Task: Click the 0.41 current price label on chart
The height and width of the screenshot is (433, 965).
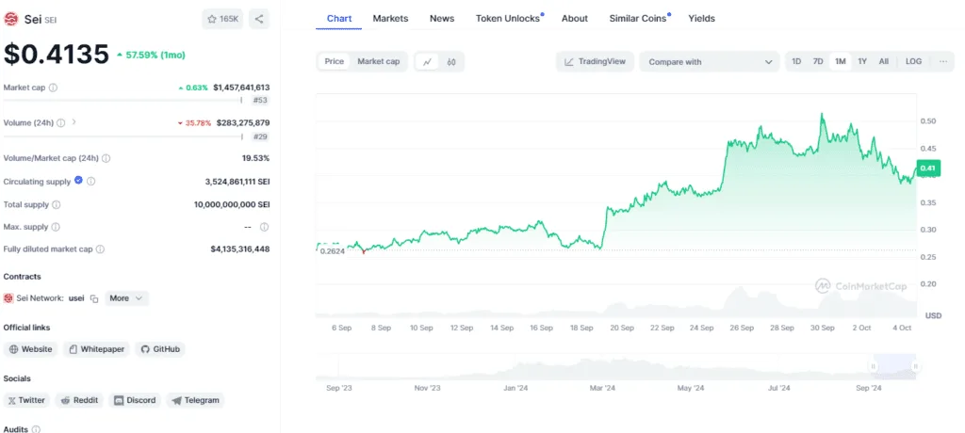Action: tap(927, 168)
